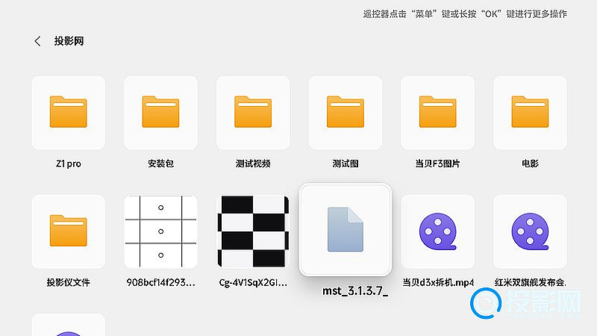
Task: Click the 当贝d3x拆机.mp4 file name
Action: pyautogui.click(x=438, y=282)
